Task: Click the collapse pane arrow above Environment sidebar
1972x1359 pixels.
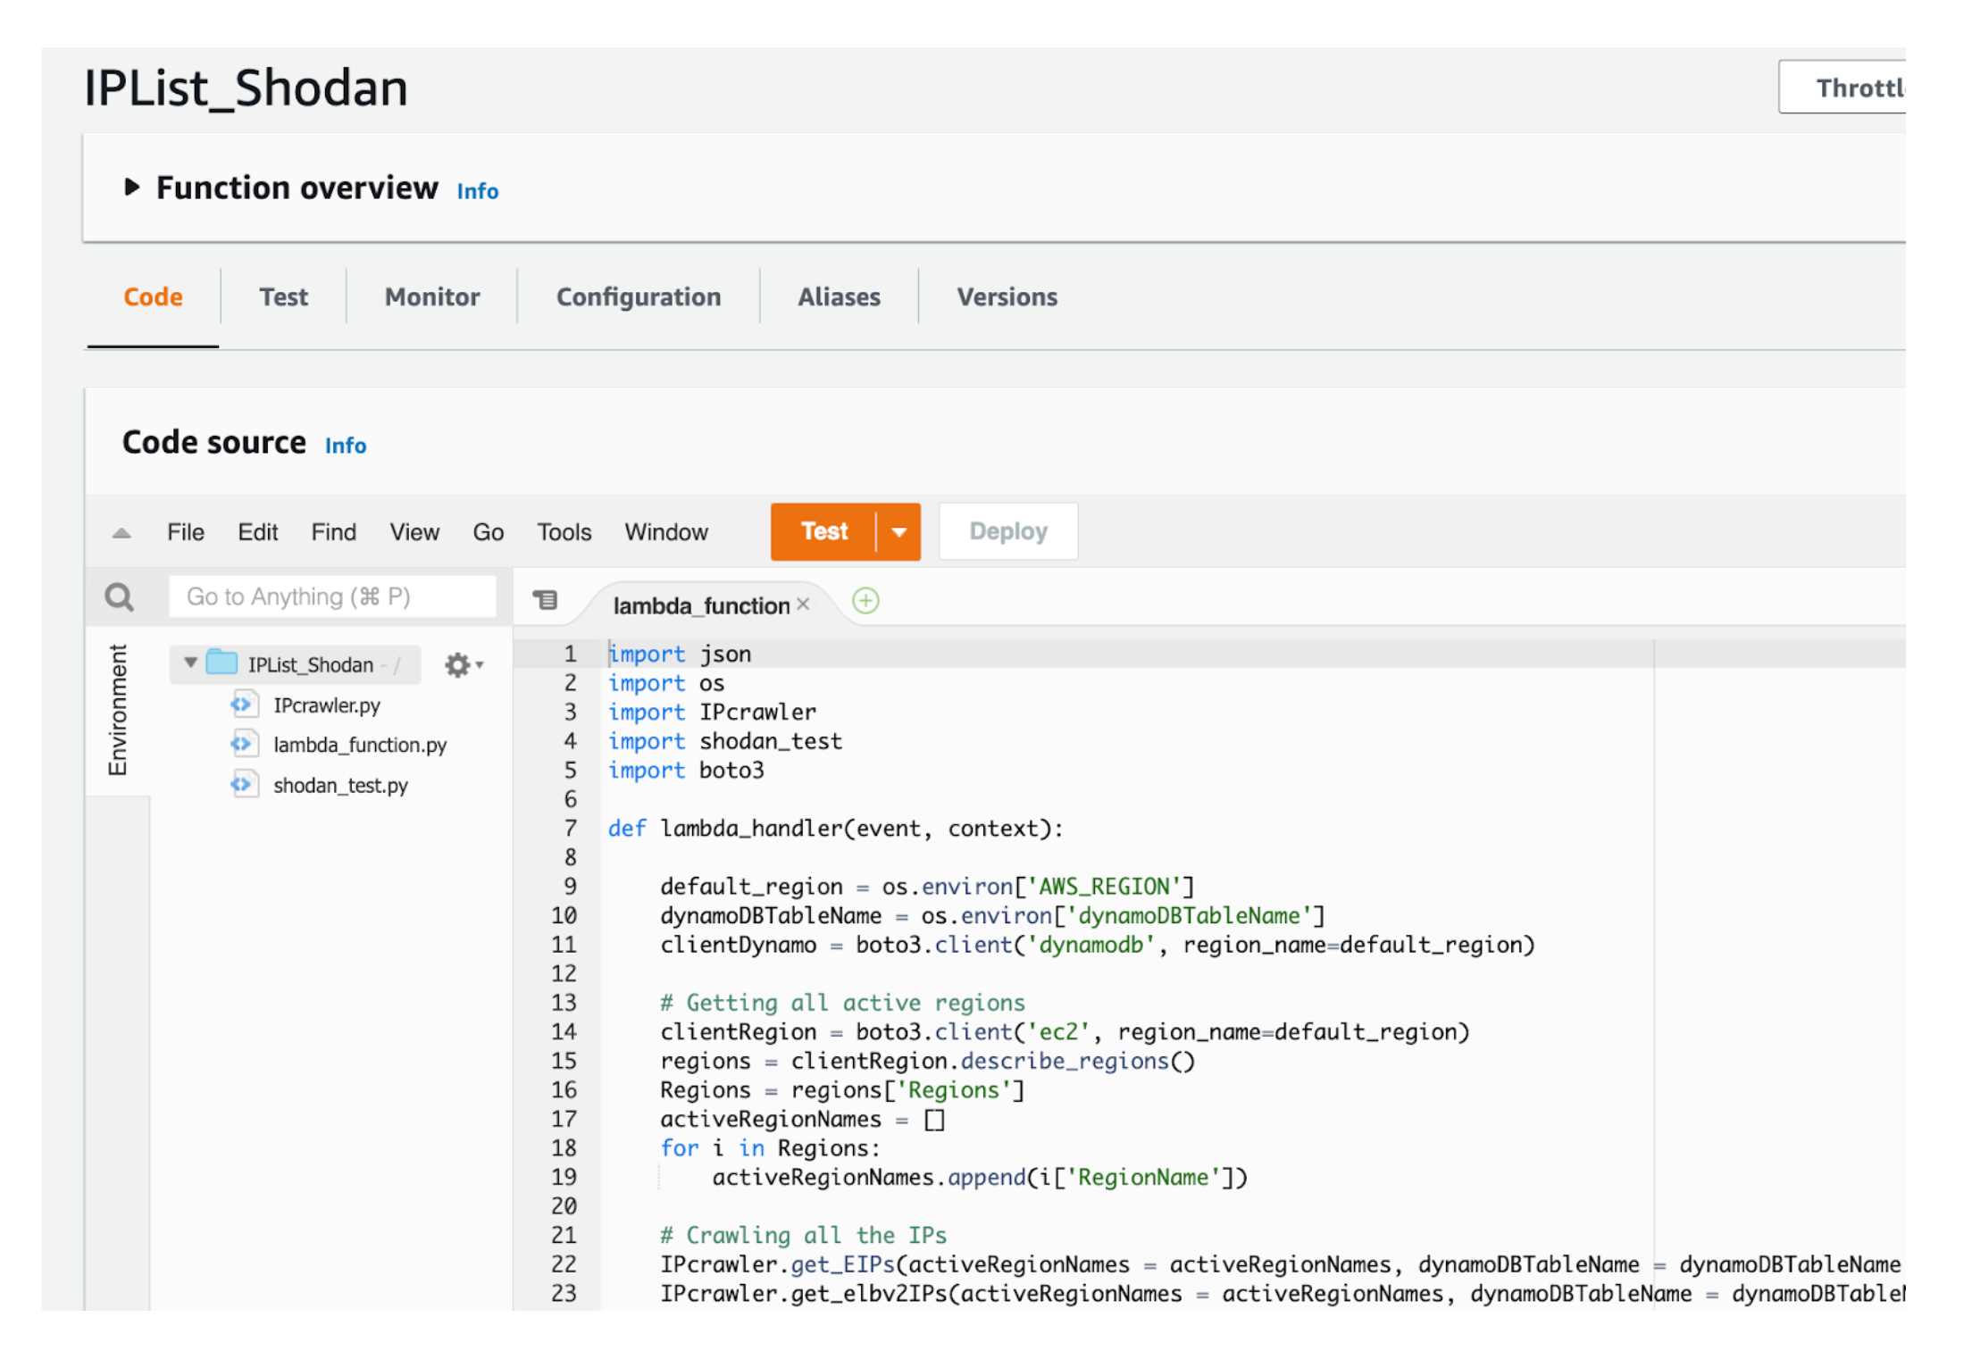Action: click(121, 531)
